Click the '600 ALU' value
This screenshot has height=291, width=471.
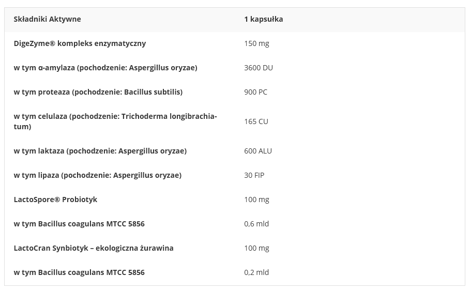(257, 151)
